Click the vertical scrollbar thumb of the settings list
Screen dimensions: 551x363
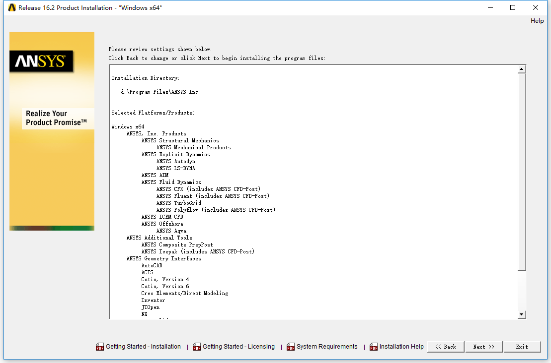522,172
